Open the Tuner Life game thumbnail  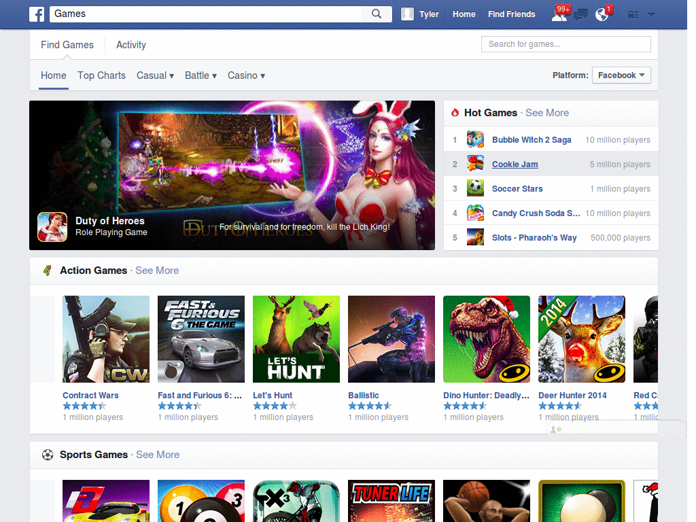coord(391,501)
